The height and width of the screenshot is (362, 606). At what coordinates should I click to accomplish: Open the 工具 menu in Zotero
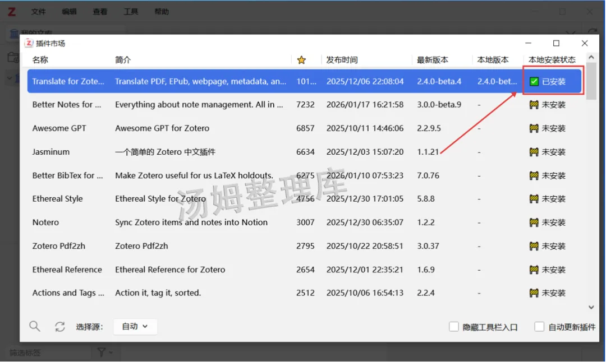click(131, 12)
